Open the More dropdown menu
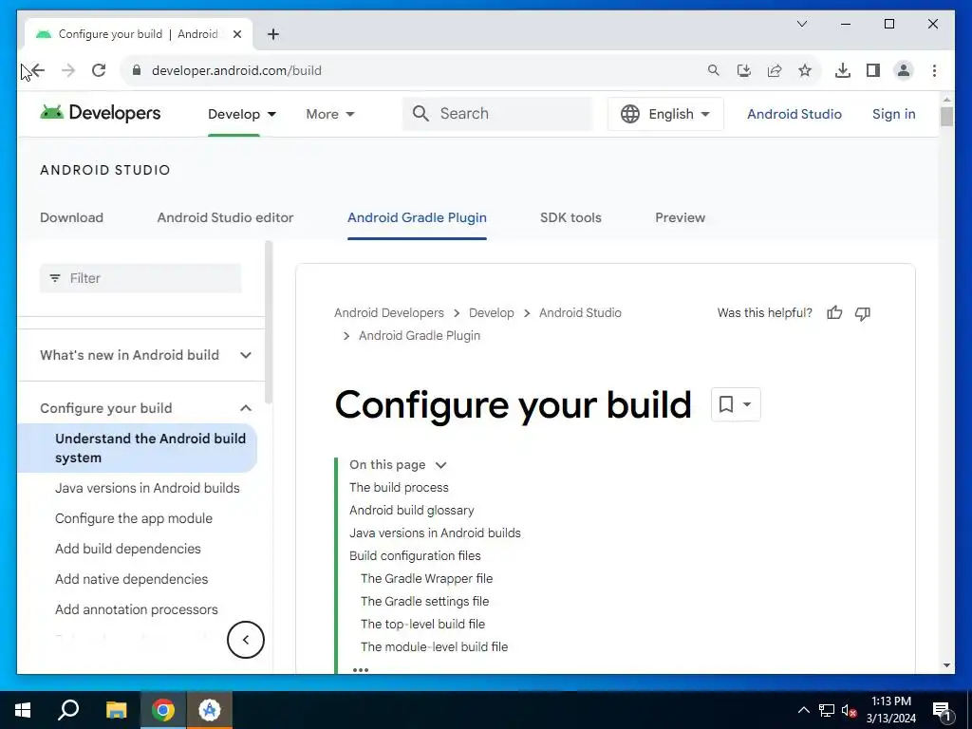 tap(329, 114)
